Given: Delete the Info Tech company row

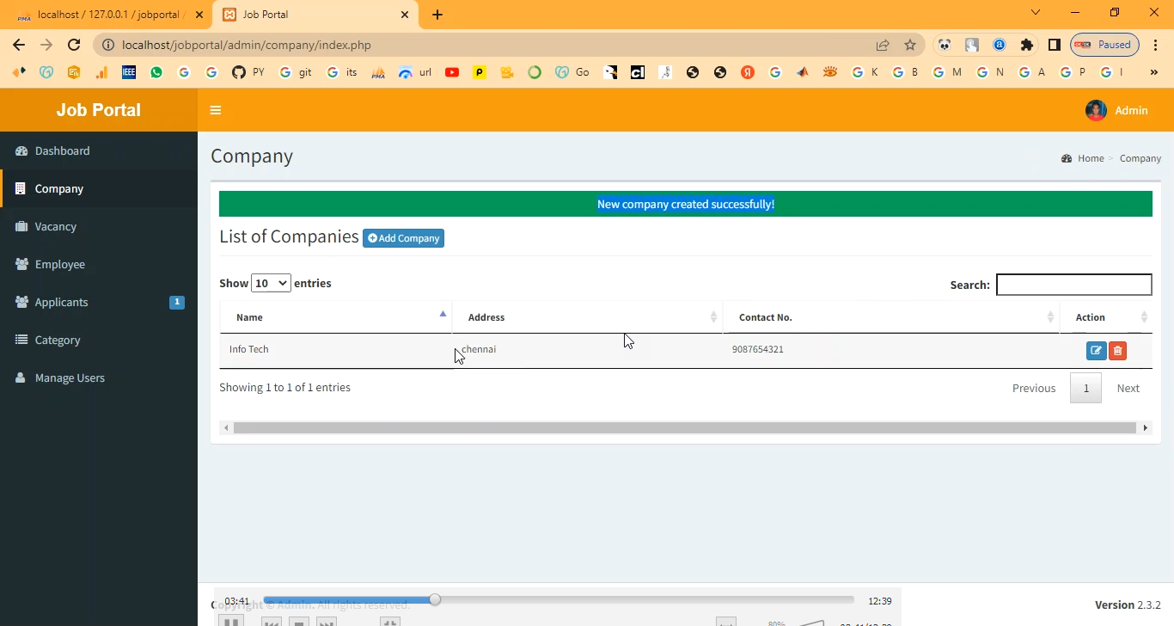Looking at the screenshot, I should (1117, 351).
